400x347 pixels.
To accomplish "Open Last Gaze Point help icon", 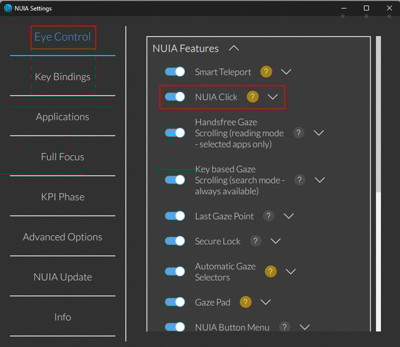I will point(269,216).
